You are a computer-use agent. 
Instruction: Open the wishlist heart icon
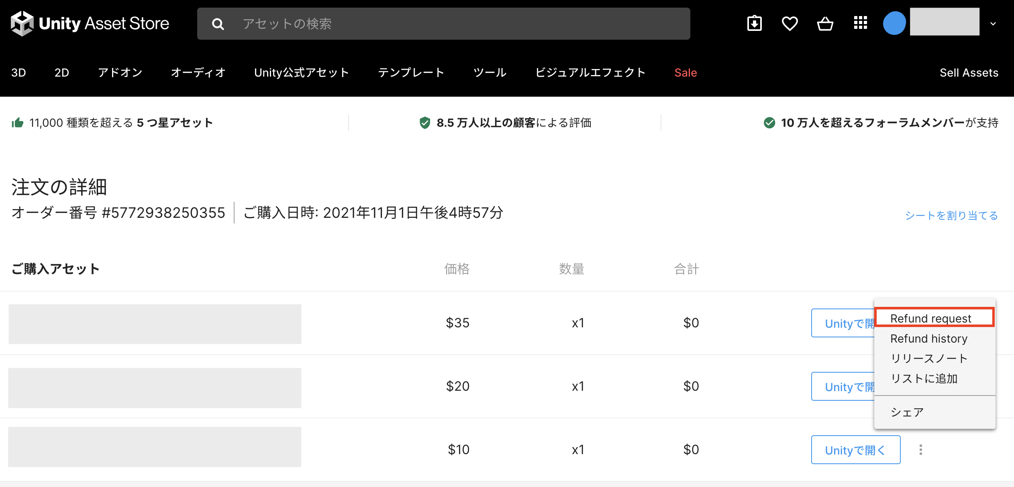[x=790, y=23]
